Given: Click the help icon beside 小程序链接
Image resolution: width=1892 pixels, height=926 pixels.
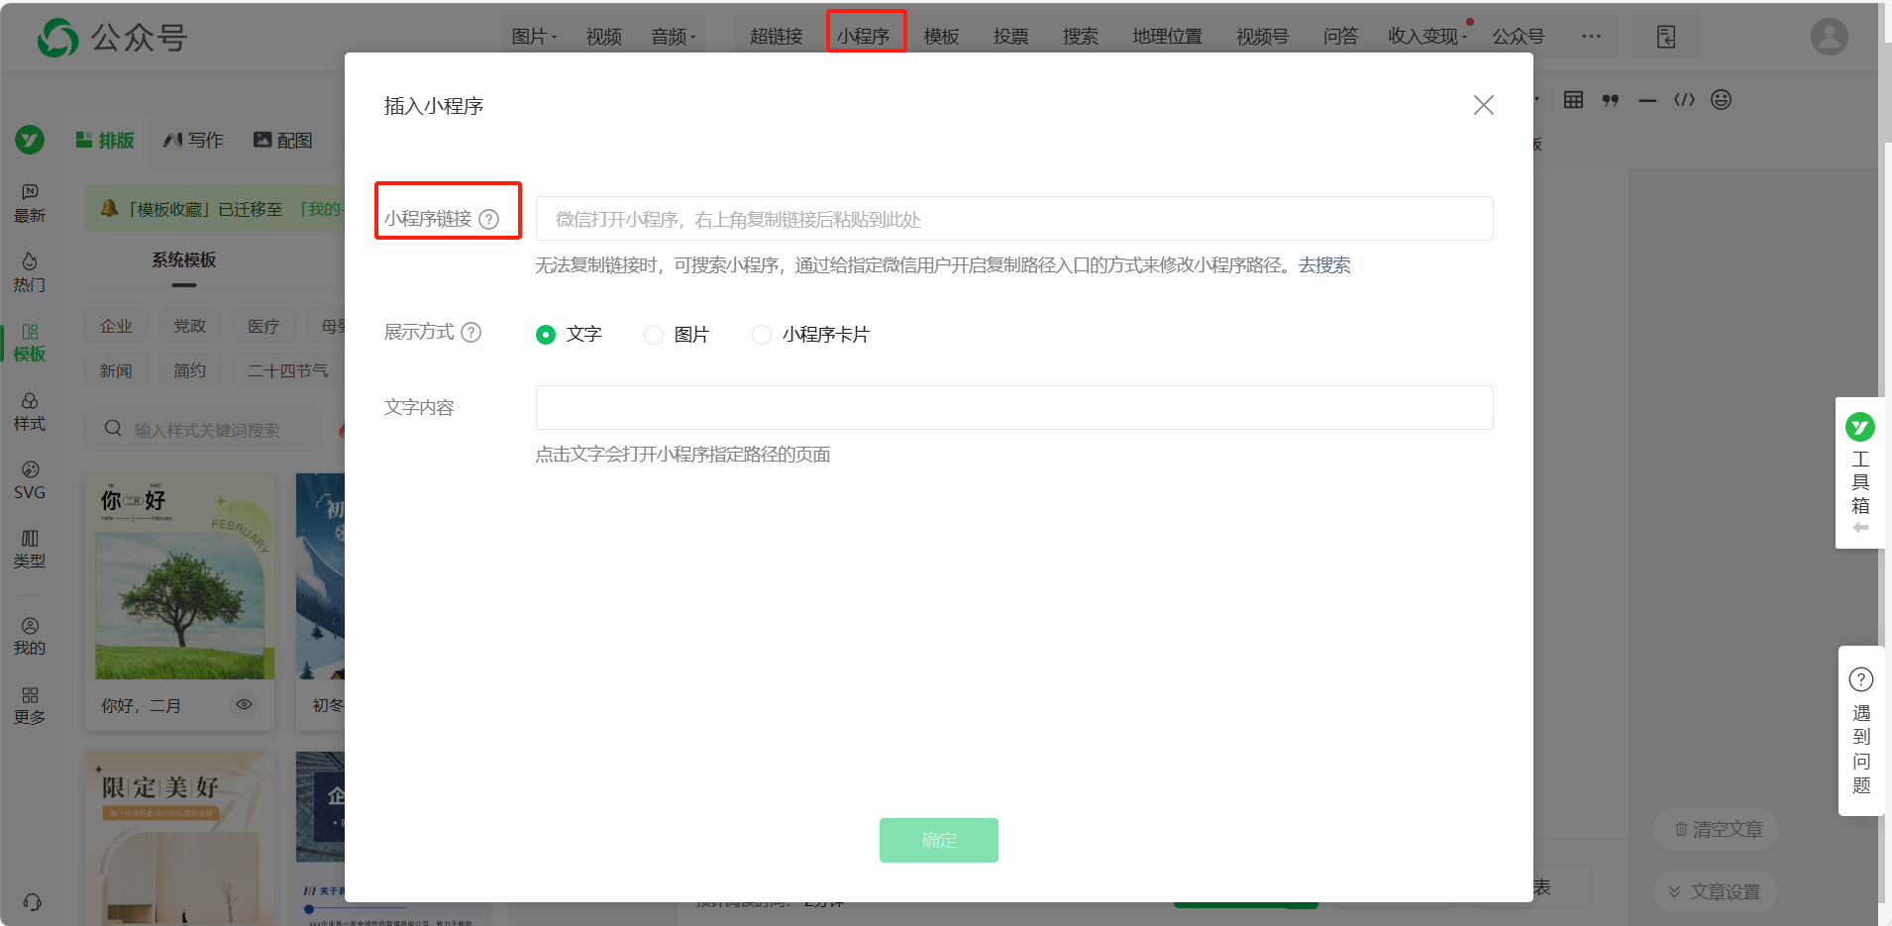Looking at the screenshot, I should point(489,219).
